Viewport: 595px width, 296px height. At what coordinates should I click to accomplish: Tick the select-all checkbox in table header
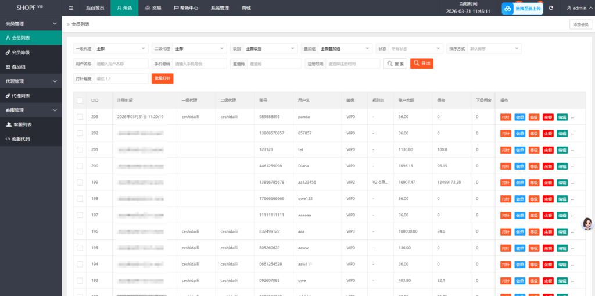click(x=80, y=101)
